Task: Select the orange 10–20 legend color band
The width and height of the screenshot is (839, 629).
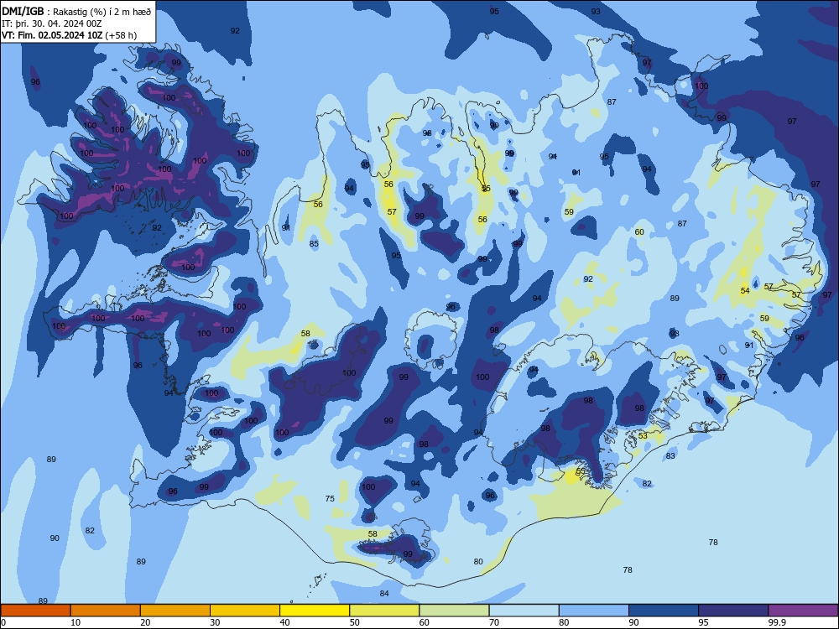Action: [106, 611]
